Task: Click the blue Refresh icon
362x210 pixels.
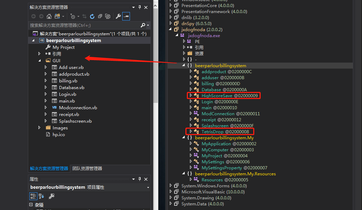Action: [x=92, y=16]
